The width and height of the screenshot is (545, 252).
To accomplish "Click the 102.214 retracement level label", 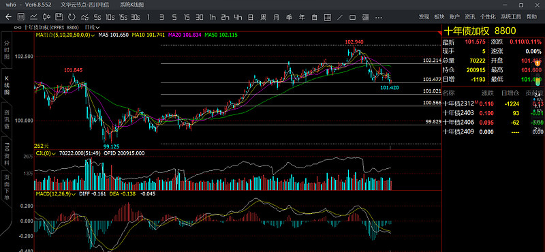I will coord(432,60).
